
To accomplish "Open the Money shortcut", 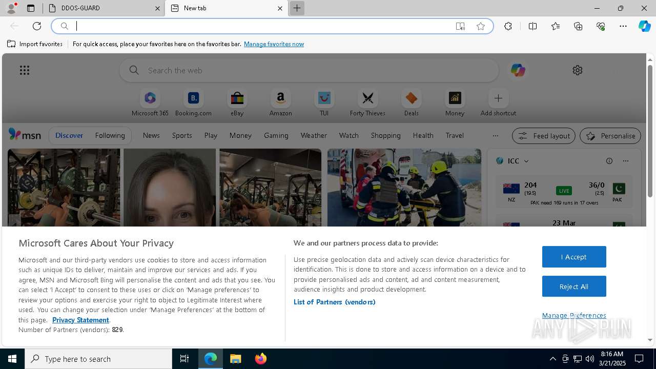I will [x=455, y=103].
